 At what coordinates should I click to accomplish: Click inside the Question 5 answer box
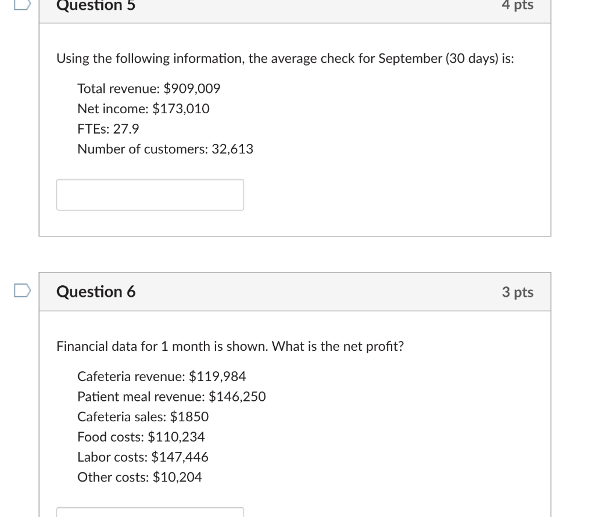[x=150, y=194]
